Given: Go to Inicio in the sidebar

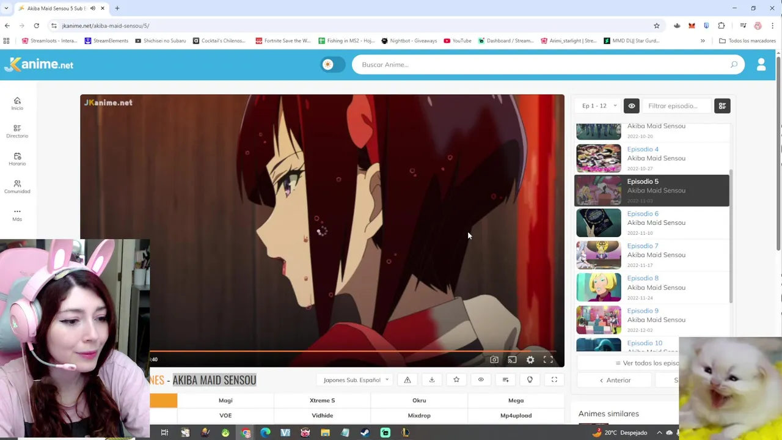Looking at the screenshot, I should coord(17,103).
